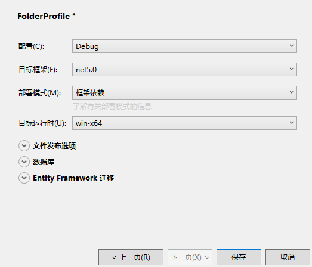
Task: Click the FolderProfile * title
Action: pyautogui.click(x=47, y=16)
